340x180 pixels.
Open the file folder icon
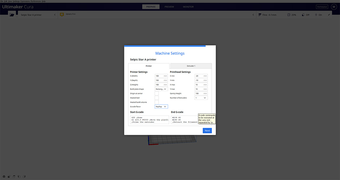[12, 15]
